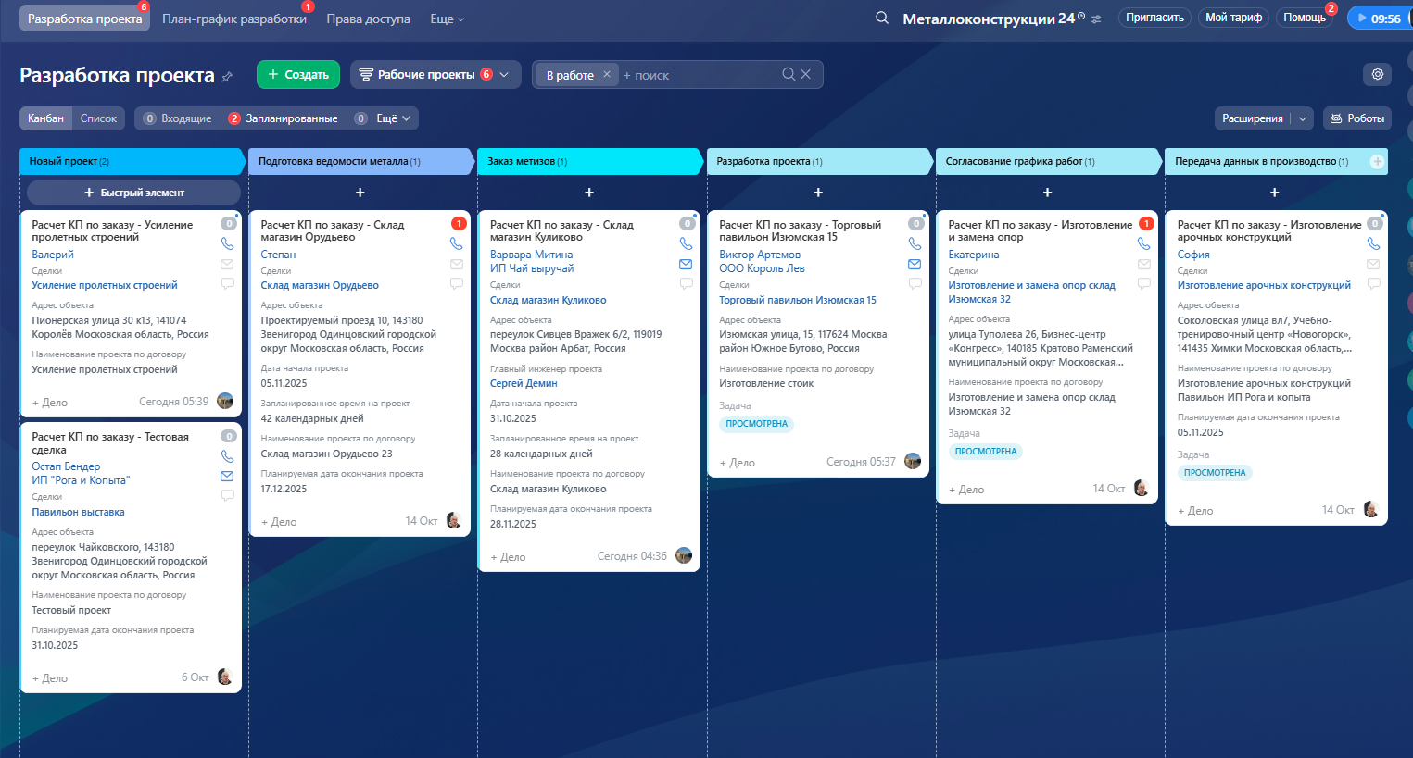Click the green Создать button
Viewport: 1413px width, 758px height.
298,74
